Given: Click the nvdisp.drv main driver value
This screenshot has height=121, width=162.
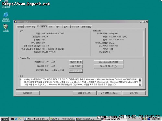Looking at the screenshot, I should click(x=113, y=34).
